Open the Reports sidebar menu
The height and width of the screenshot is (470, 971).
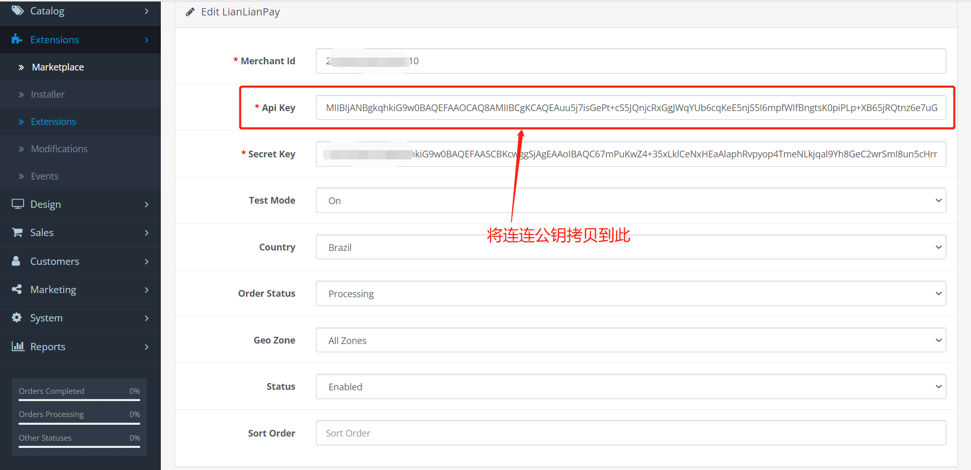(80, 347)
